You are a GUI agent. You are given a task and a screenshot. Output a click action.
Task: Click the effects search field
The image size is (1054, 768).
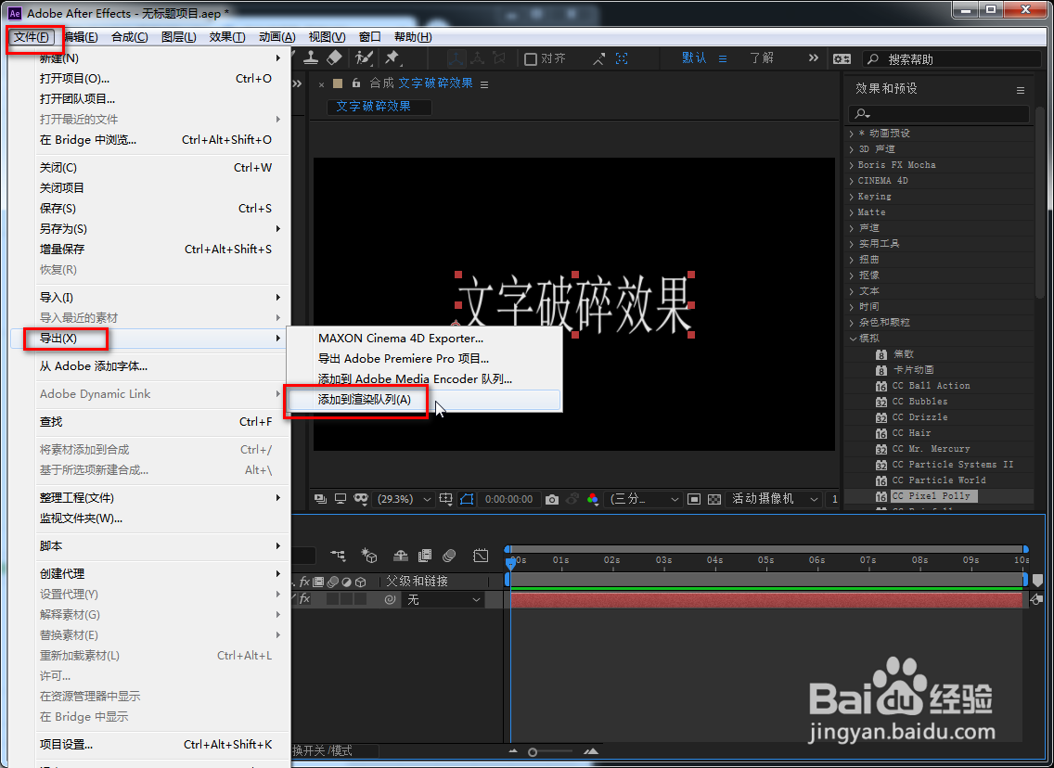click(x=938, y=113)
